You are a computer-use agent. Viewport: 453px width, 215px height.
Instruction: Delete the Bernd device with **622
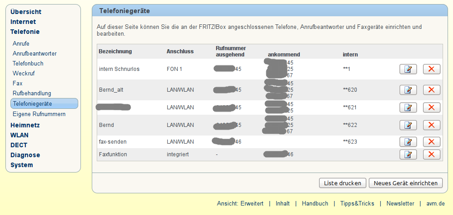click(432, 125)
